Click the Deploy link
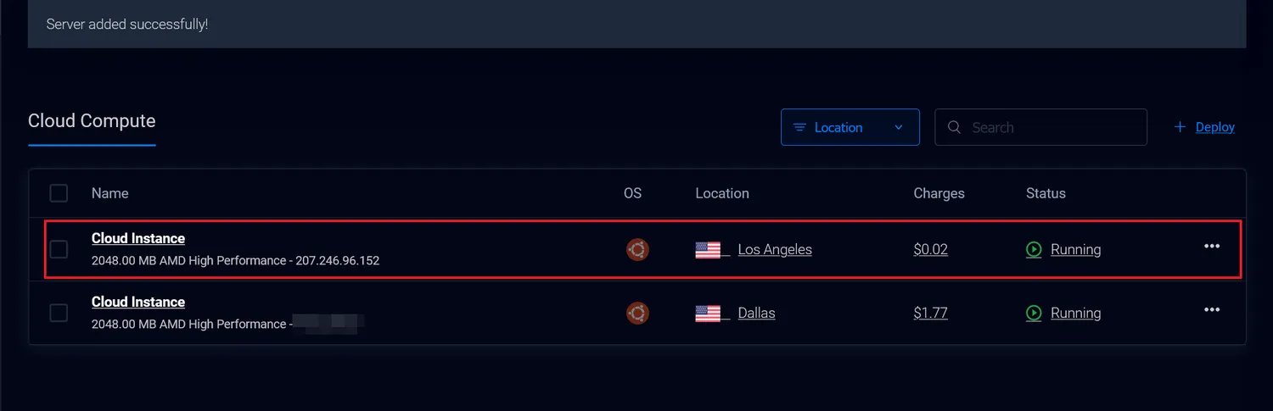 (1215, 127)
